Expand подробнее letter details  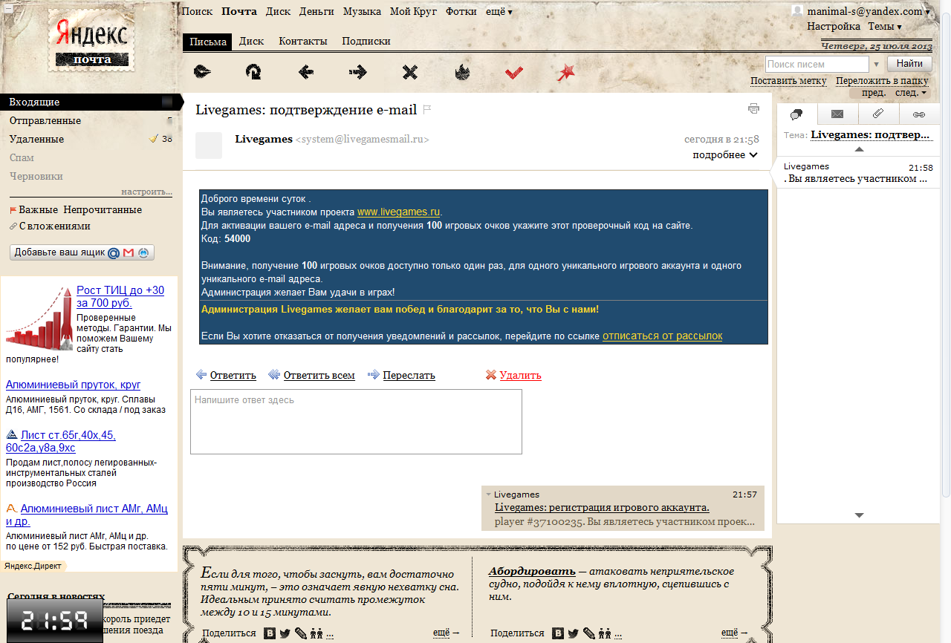[725, 154]
